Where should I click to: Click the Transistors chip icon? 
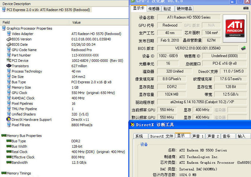[x=9, y=66]
